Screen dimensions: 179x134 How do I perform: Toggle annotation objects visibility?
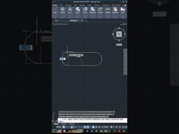point(93,127)
